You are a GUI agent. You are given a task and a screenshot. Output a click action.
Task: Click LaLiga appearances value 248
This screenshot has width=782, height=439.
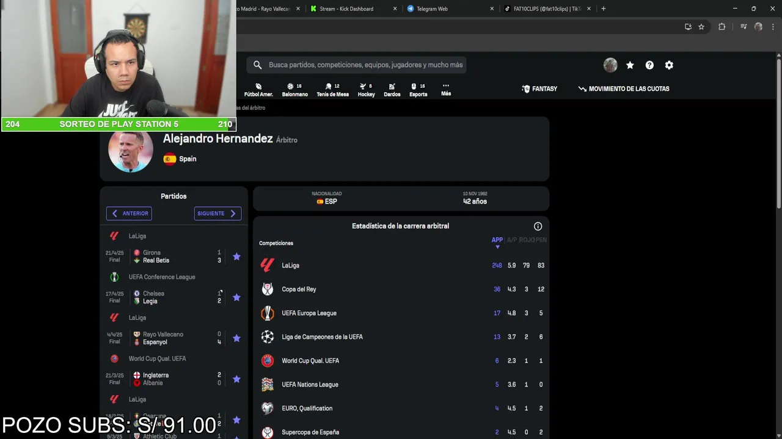(497, 265)
